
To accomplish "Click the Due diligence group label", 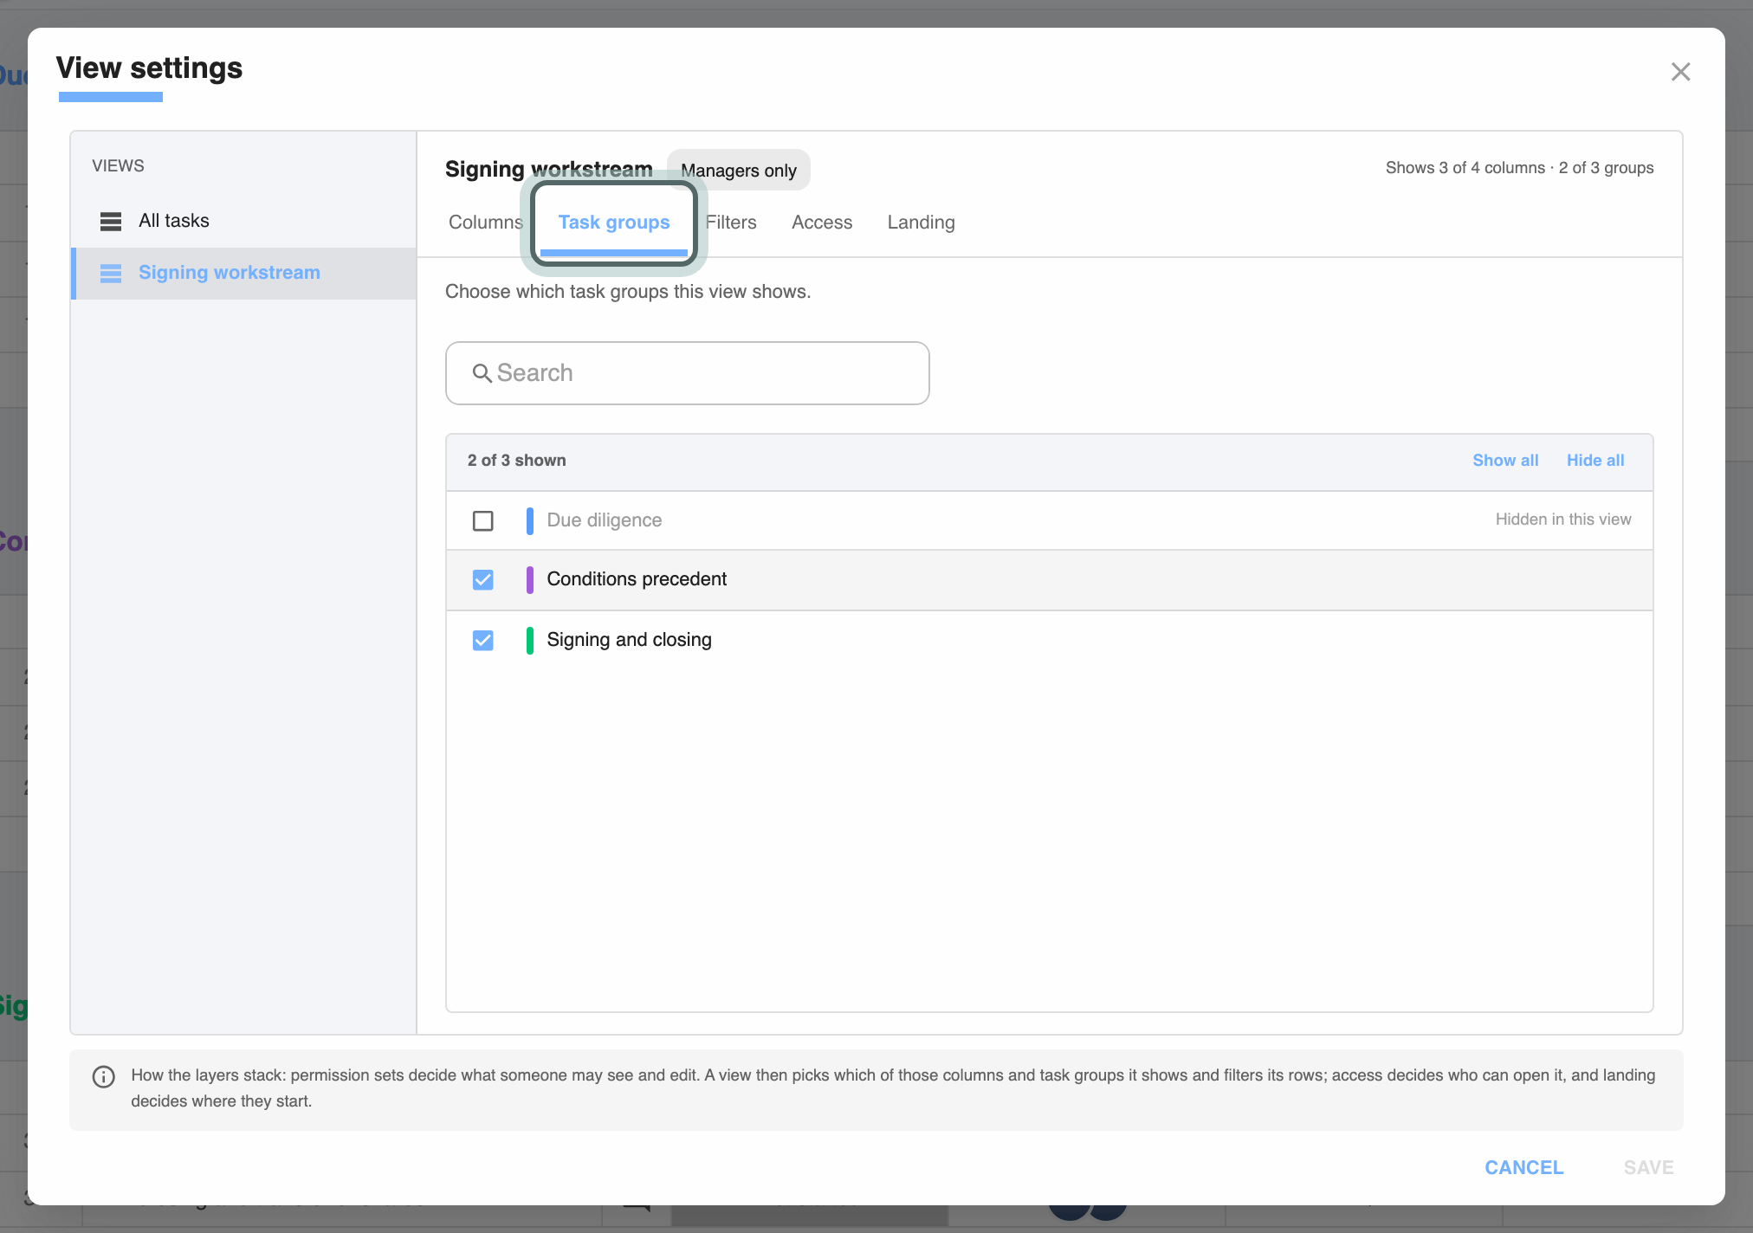I will 605,520.
